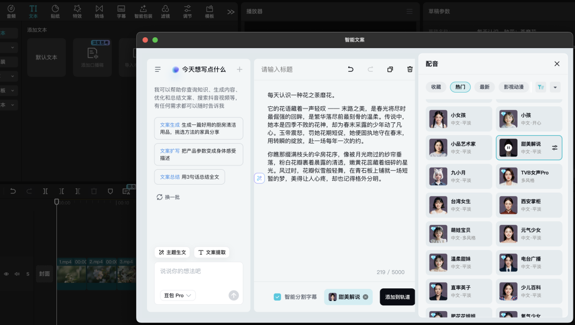Start a new chat with the plus icon
The image size is (575, 325).
click(x=240, y=69)
